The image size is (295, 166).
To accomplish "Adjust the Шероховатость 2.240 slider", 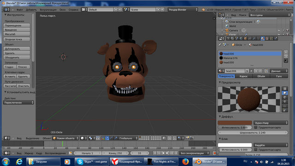I will [253, 132].
